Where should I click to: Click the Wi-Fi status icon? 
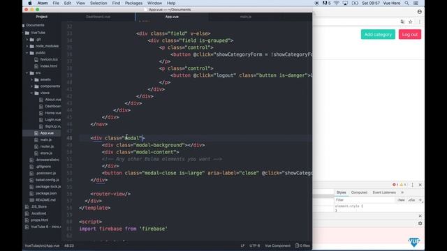click(337, 3)
